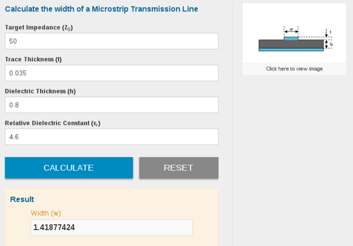Viewport: 353px width, 246px height.
Task: Click the Width (w) result label
Action: (x=45, y=212)
